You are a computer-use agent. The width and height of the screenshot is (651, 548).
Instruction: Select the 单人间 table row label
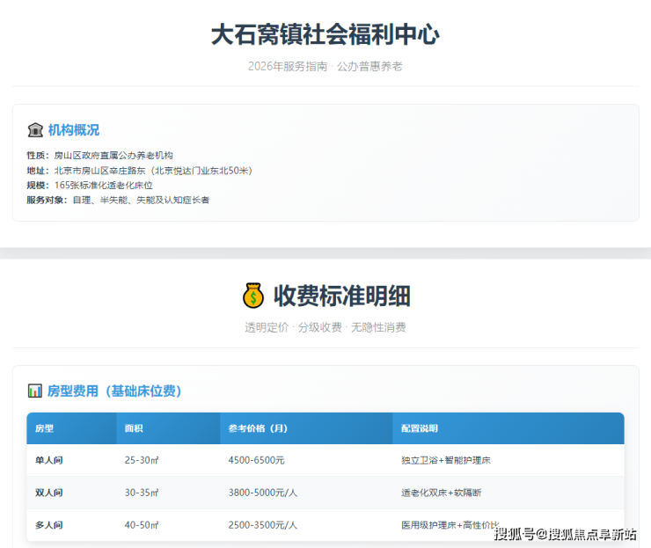point(48,460)
